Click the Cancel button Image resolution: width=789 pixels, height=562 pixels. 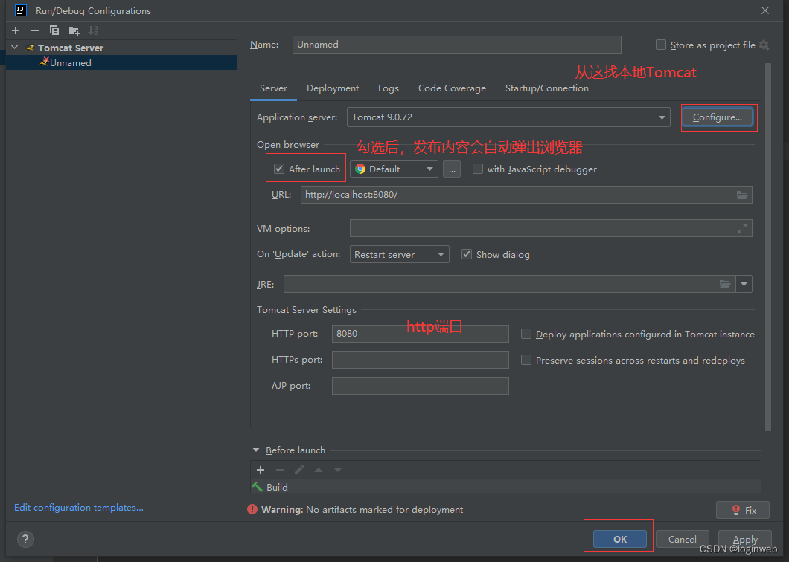point(683,539)
